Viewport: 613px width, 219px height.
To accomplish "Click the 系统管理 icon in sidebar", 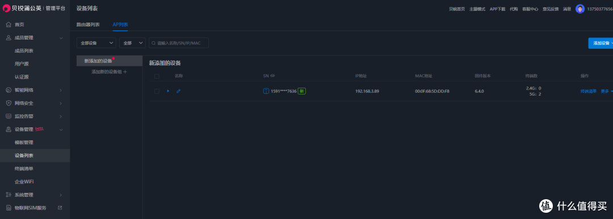I will (9, 195).
